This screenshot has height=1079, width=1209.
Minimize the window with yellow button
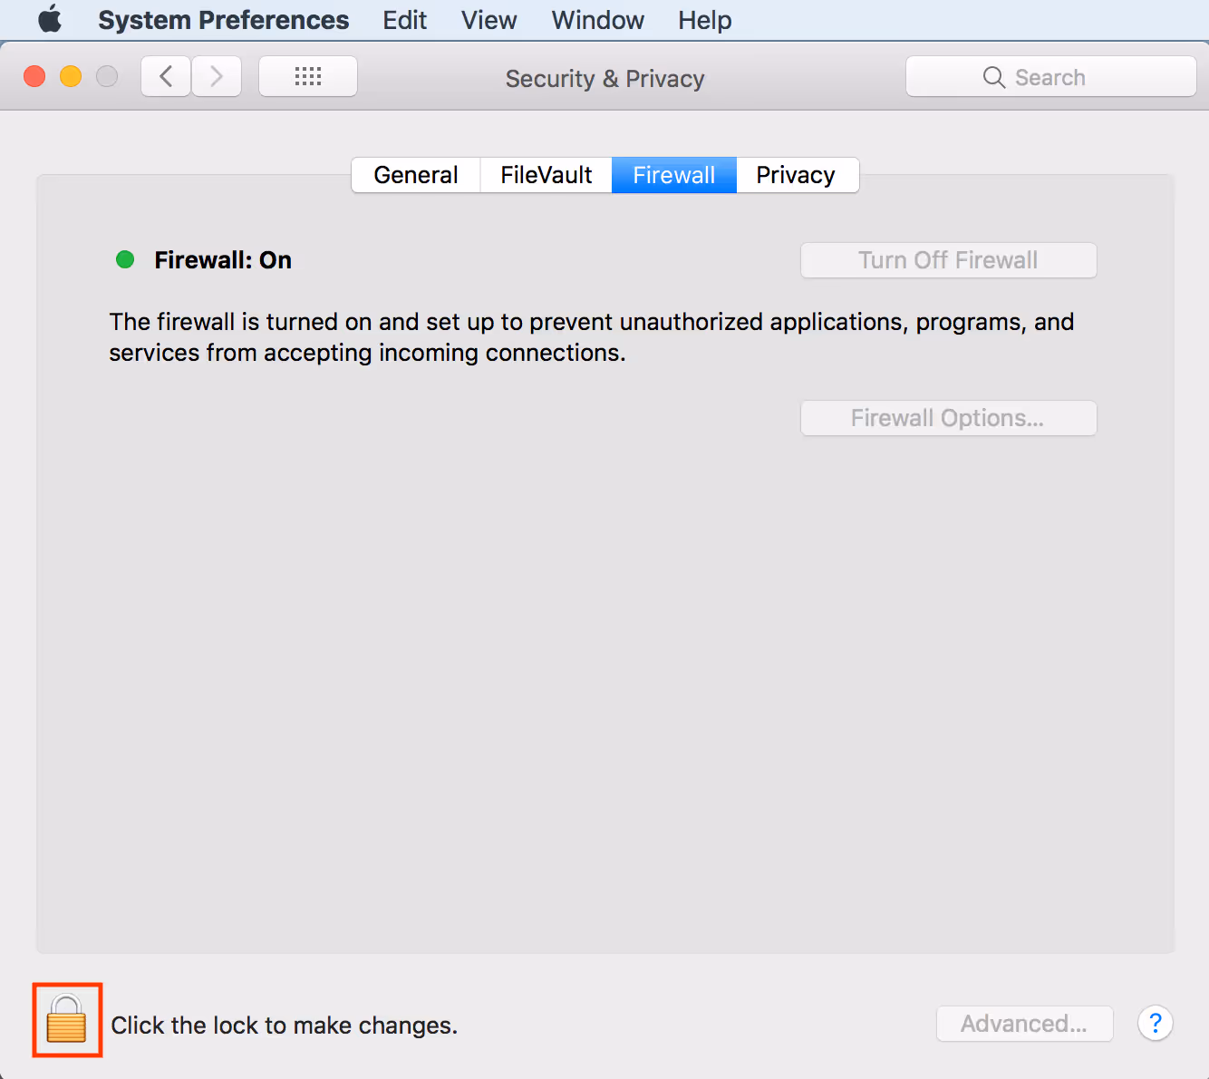(71, 76)
